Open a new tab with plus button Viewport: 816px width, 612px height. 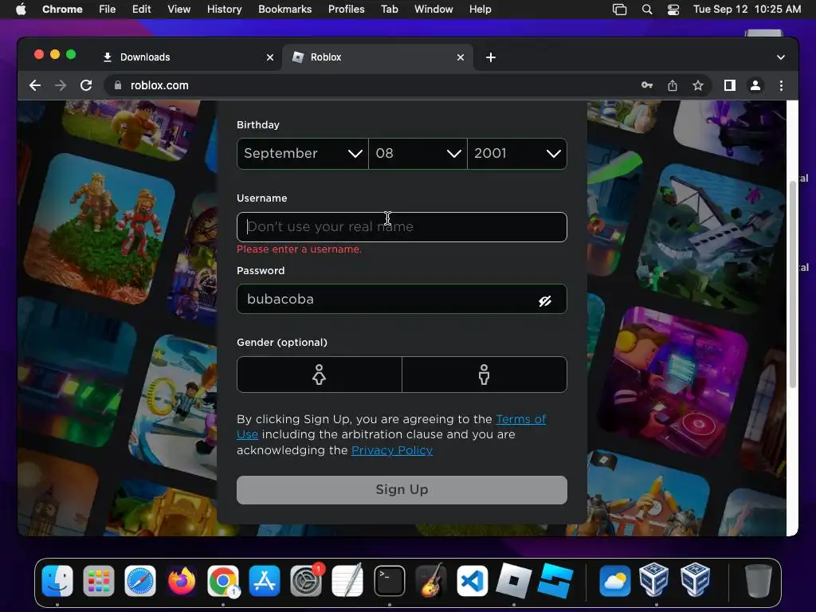[x=491, y=57]
